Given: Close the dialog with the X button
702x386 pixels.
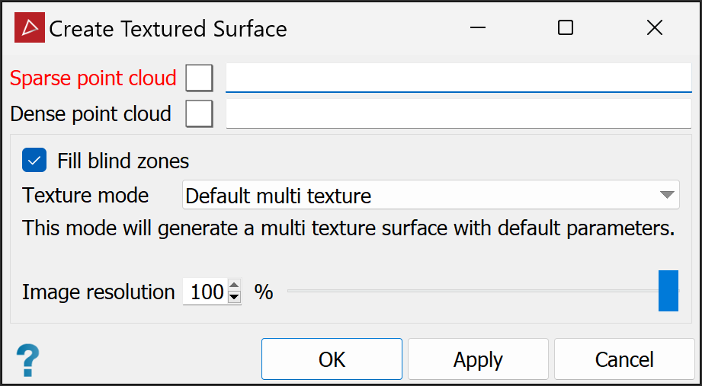Looking at the screenshot, I should pyautogui.click(x=654, y=28).
